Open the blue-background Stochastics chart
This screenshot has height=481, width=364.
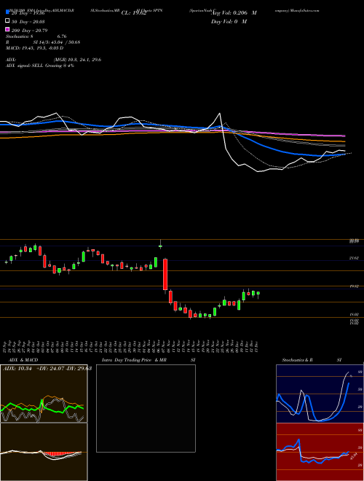[x=320, y=394]
